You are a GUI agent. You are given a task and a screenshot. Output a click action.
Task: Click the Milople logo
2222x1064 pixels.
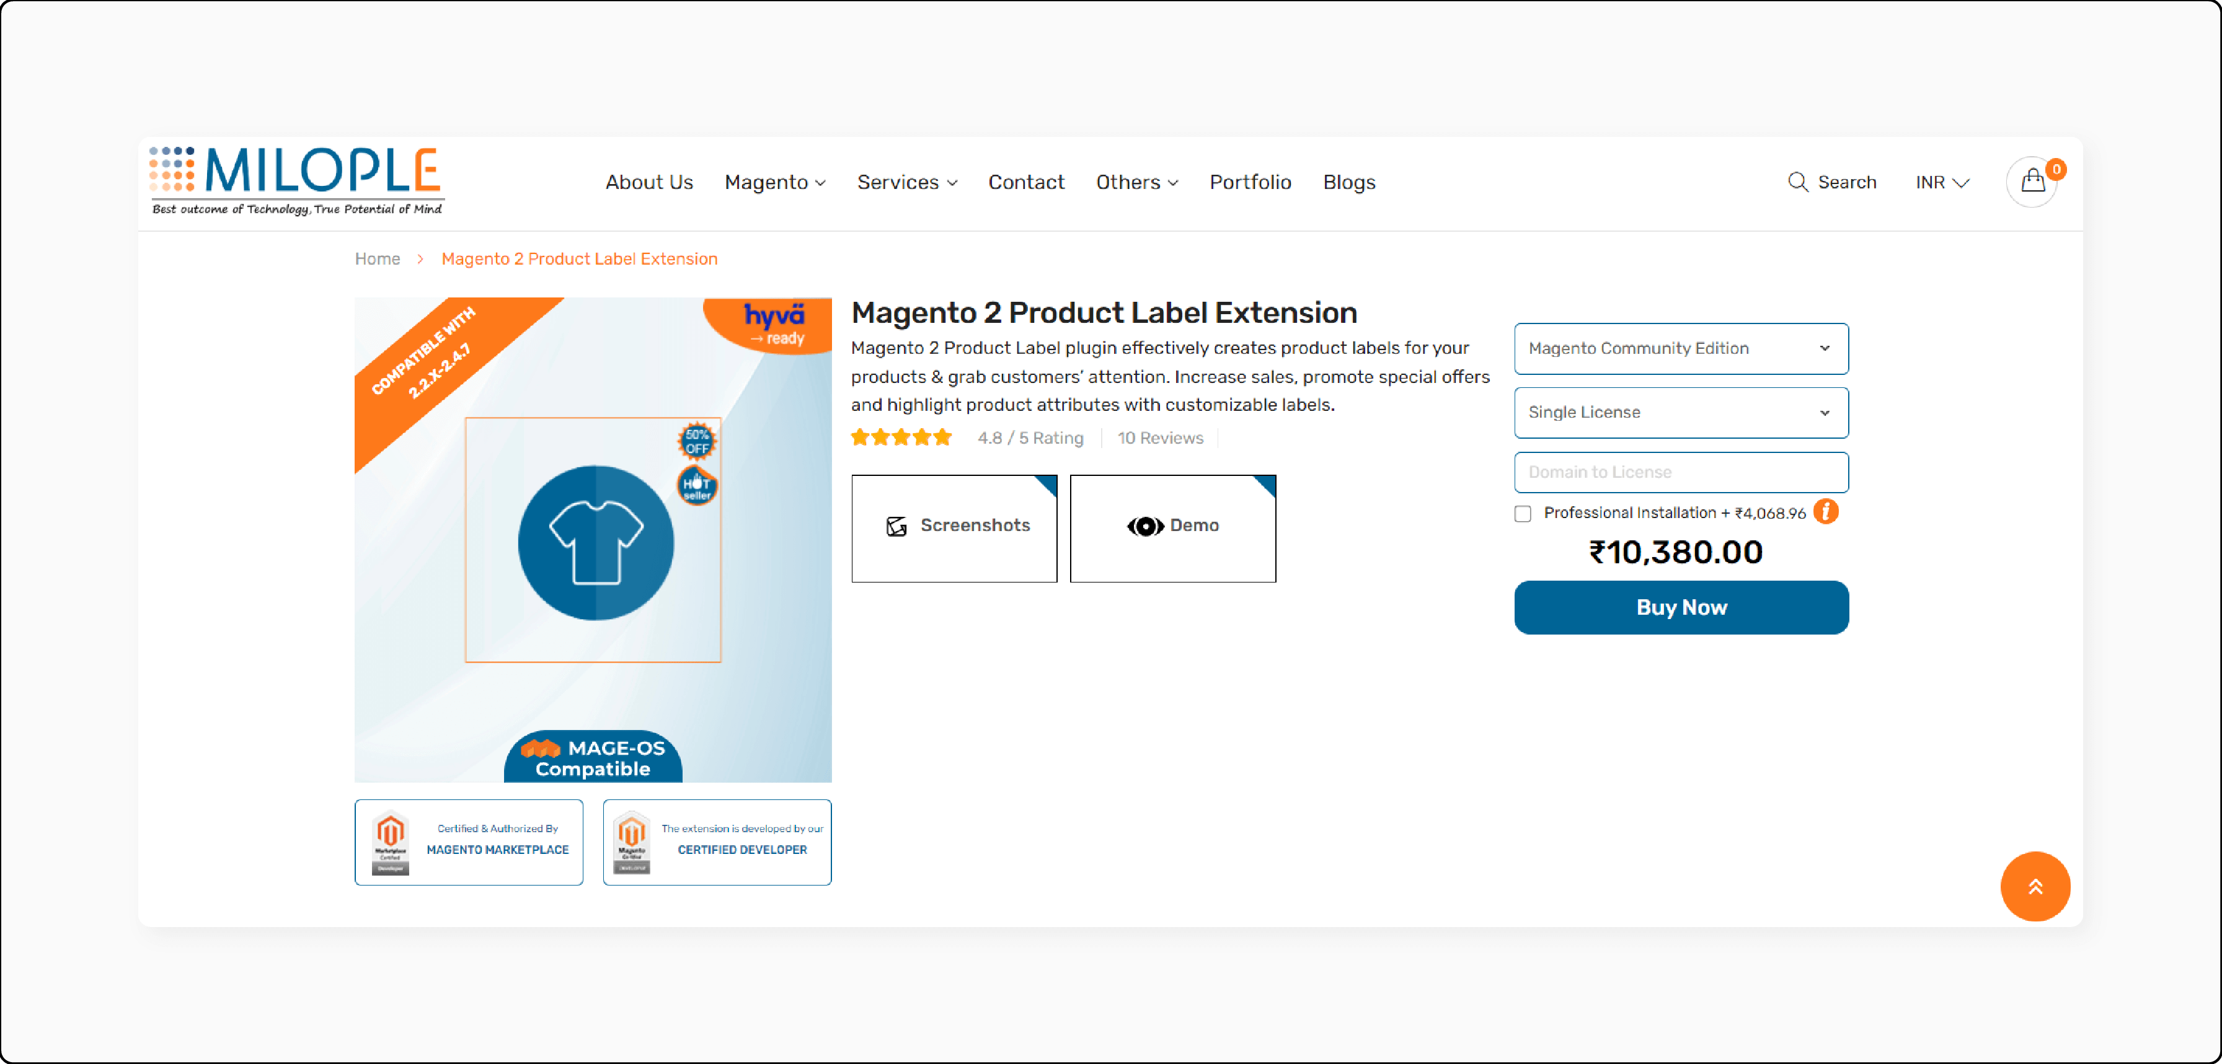[x=296, y=181]
